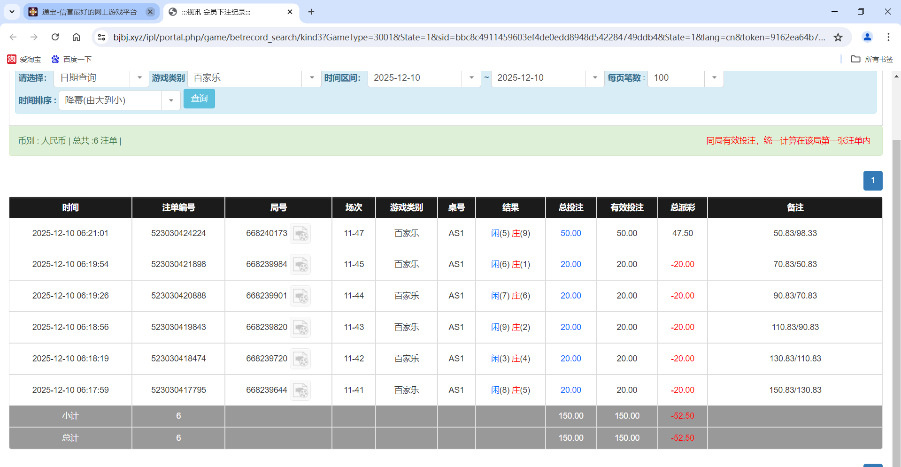Viewport: 901px width, 467px height.
Task: Open the 每页笔数 dropdown
Action: pyautogui.click(x=714, y=78)
